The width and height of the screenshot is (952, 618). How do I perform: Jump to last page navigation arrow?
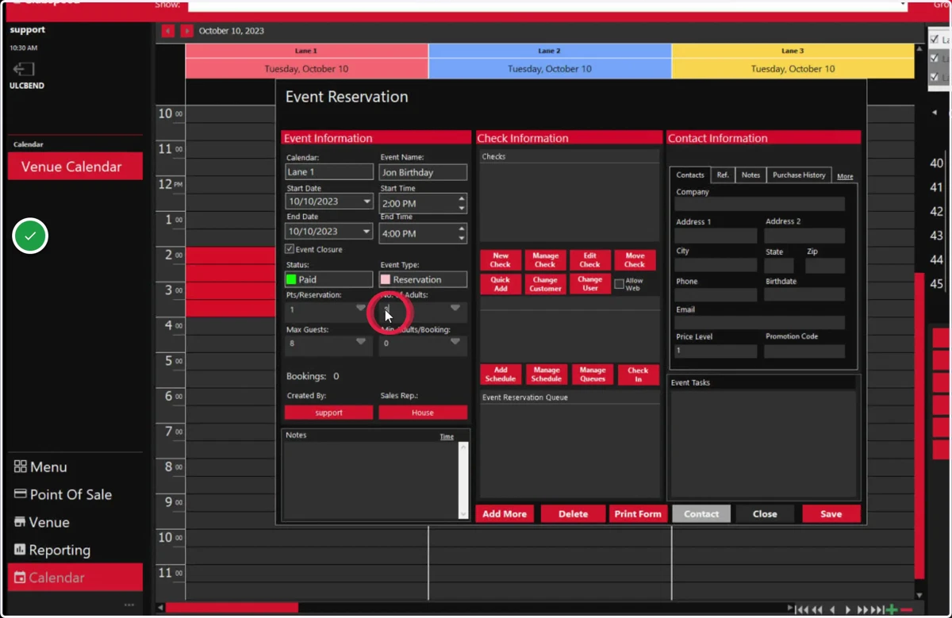(x=877, y=610)
